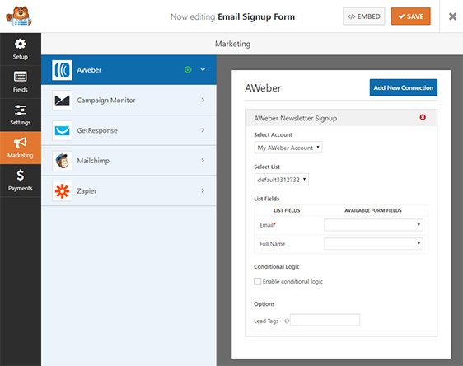The image size is (463, 366).
Task: Select the AWeber provider tab
Action: pos(129,70)
